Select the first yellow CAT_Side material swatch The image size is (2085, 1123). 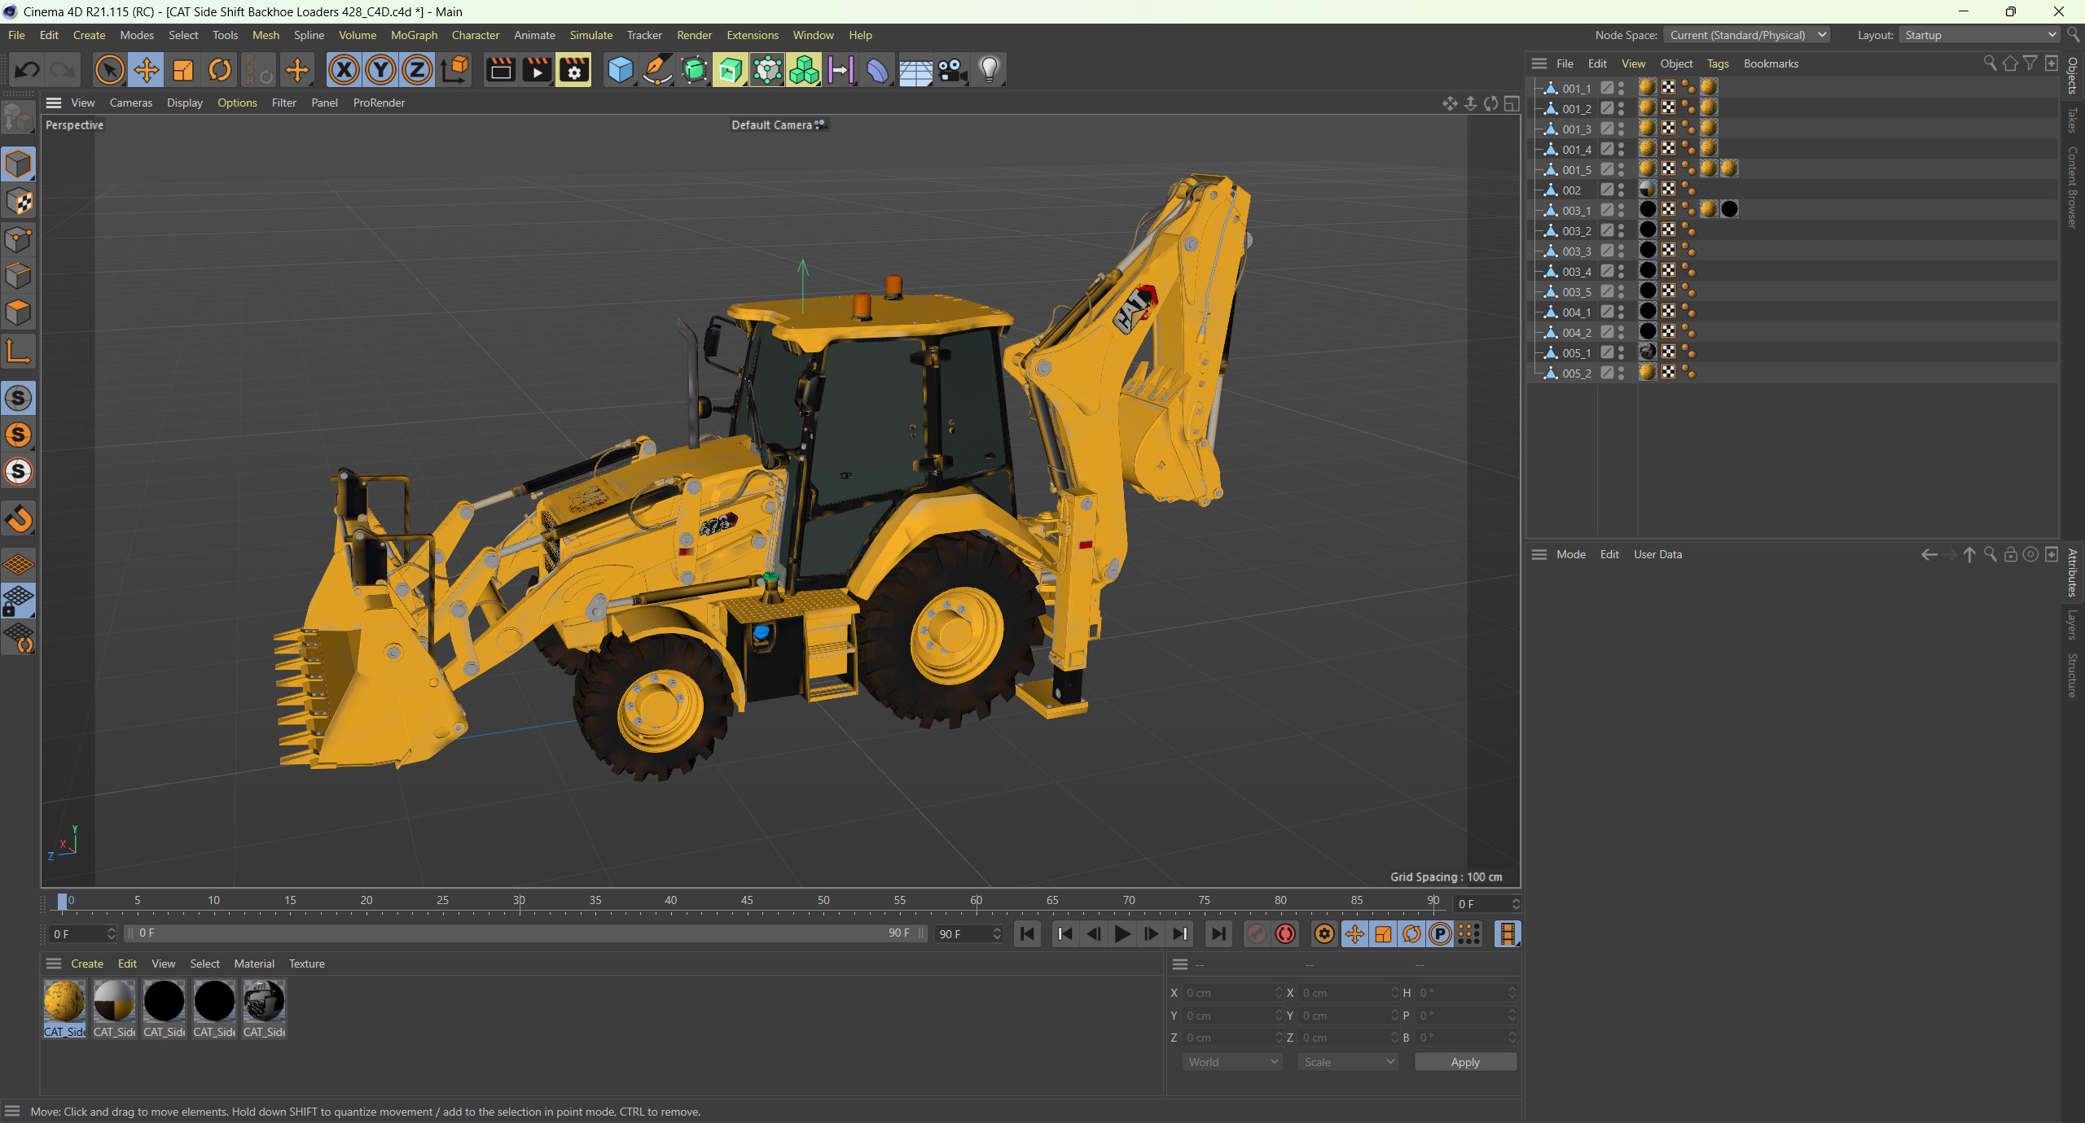[x=64, y=1001]
